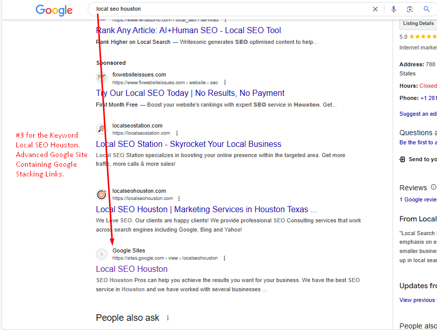The height and width of the screenshot is (330, 437).
Task: Open 'Local SEO Houston | Marketing Services' result
Action: [207, 209]
